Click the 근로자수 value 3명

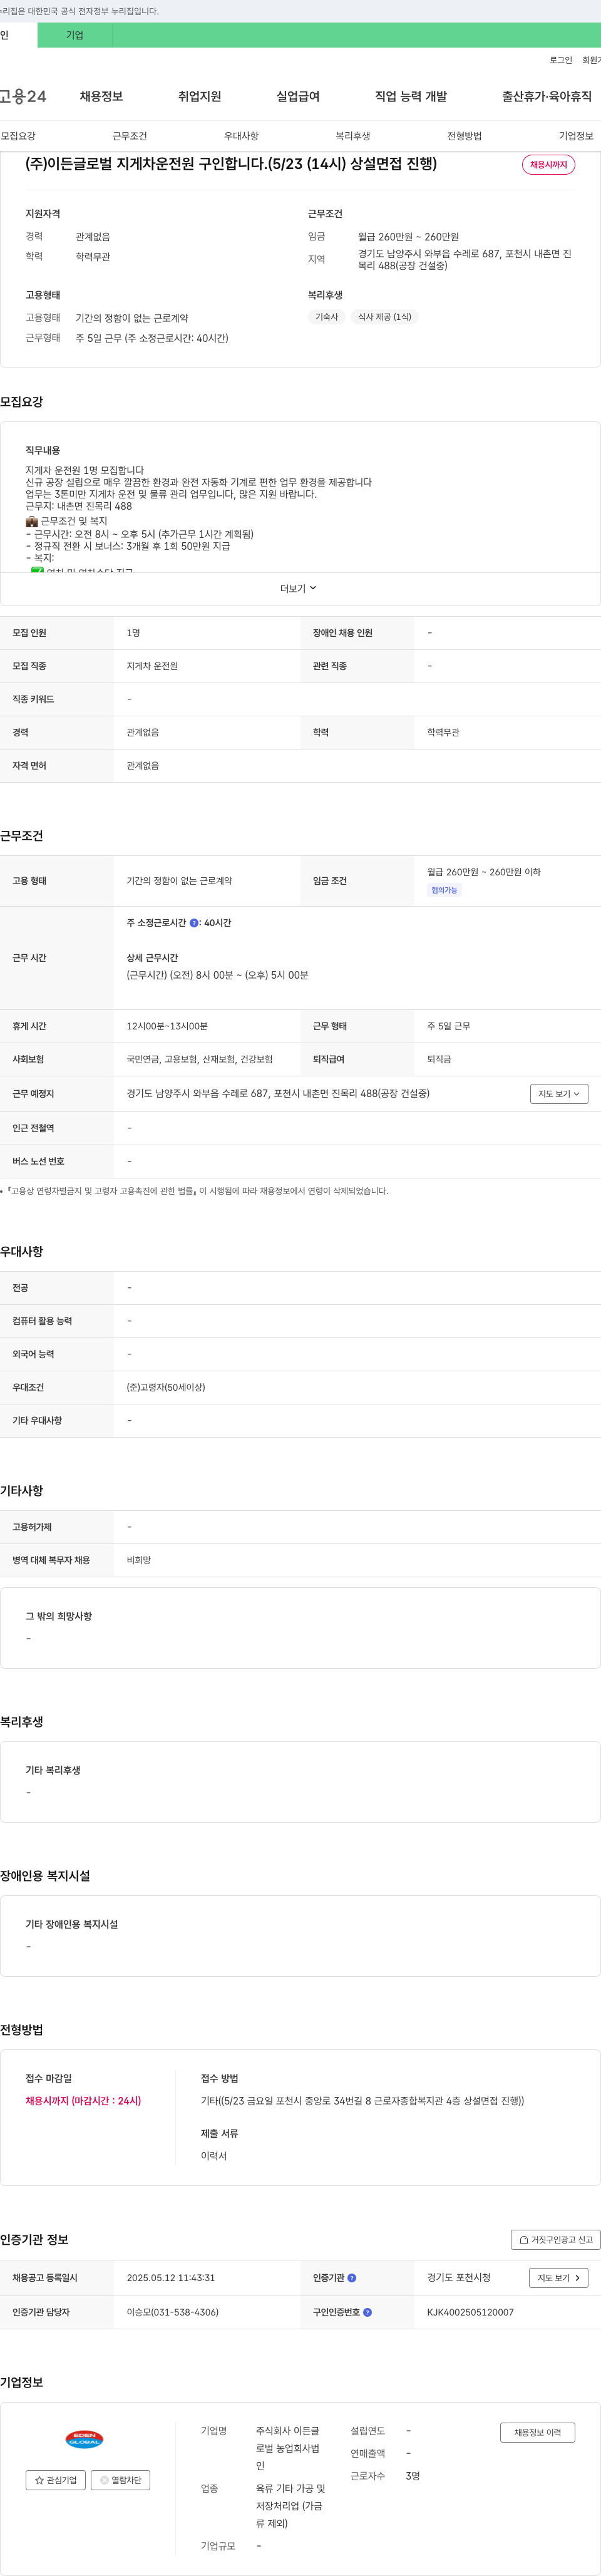pos(413,2476)
